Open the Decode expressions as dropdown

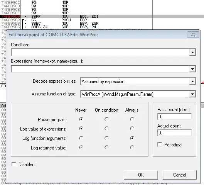pyautogui.click(x=138, y=81)
